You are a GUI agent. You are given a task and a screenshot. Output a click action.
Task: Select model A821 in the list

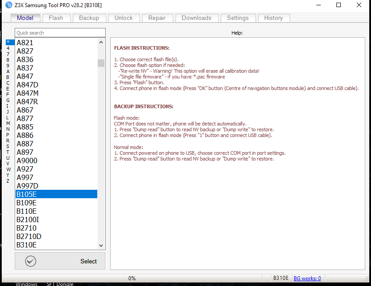click(x=56, y=43)
